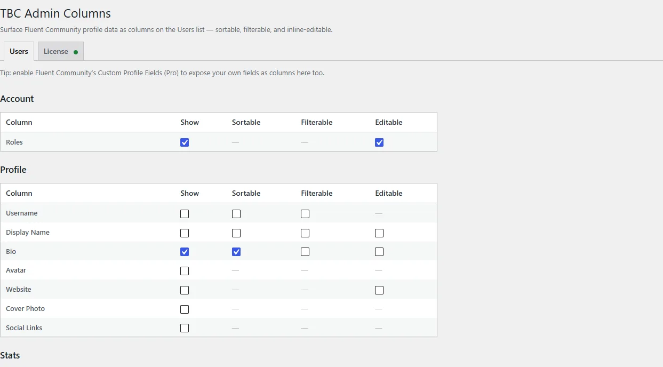Click the Cover Photo row label
Image resolution: width=663 pixels, height=367 pixels.
coord(26,309)
